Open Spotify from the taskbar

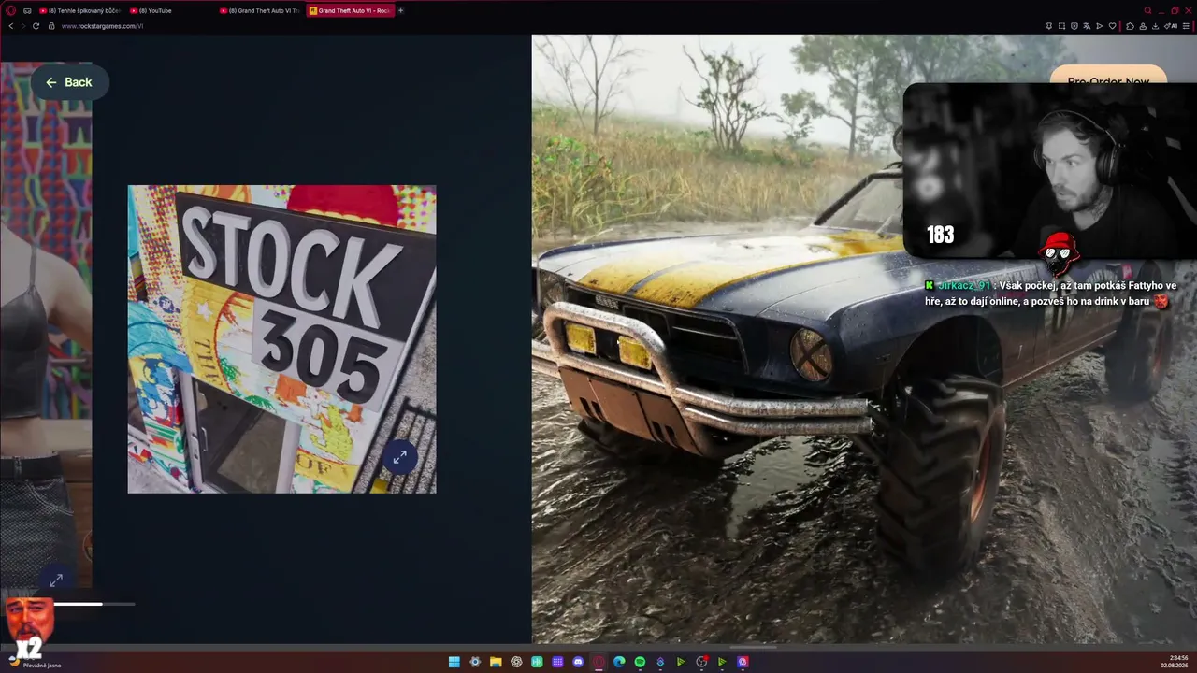coord(640,662)
